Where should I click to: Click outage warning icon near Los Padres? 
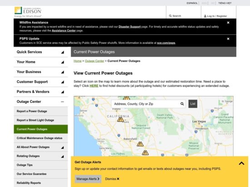pyautogui.click(x=145, y=153)
